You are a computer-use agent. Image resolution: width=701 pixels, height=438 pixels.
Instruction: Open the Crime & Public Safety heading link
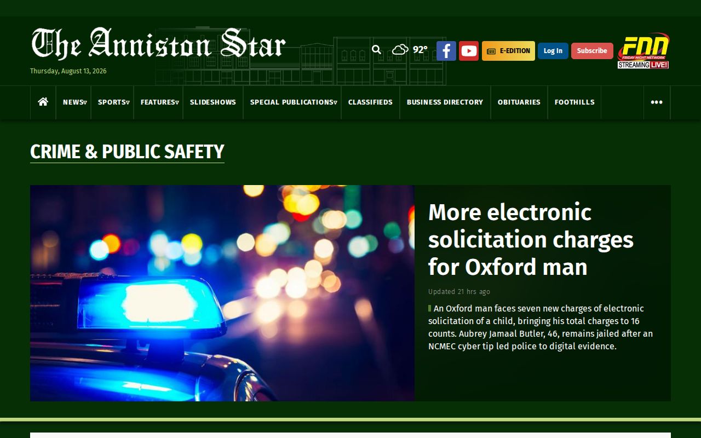click(127, 152)
